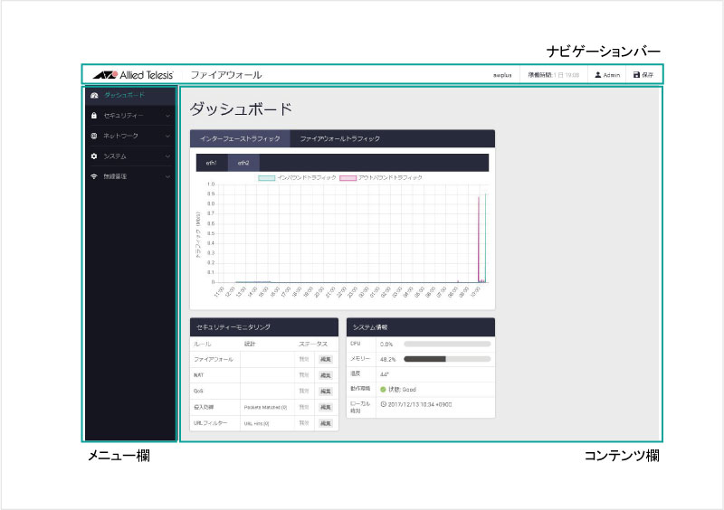Image resolution: width=724 pixels, height=510 pixels.
Task: Click the ファイアウォール title in navbar
Action: [x=226, y=75]
